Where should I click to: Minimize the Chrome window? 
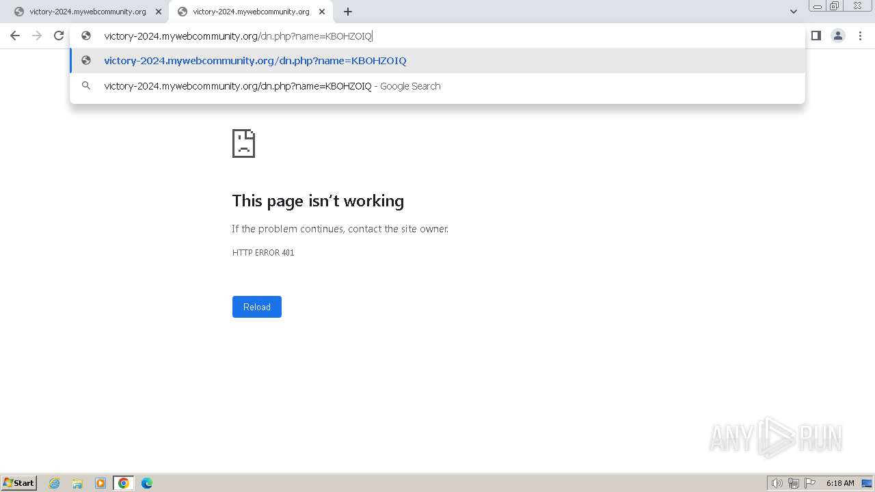pyautogui.click(x=818, y=5)
